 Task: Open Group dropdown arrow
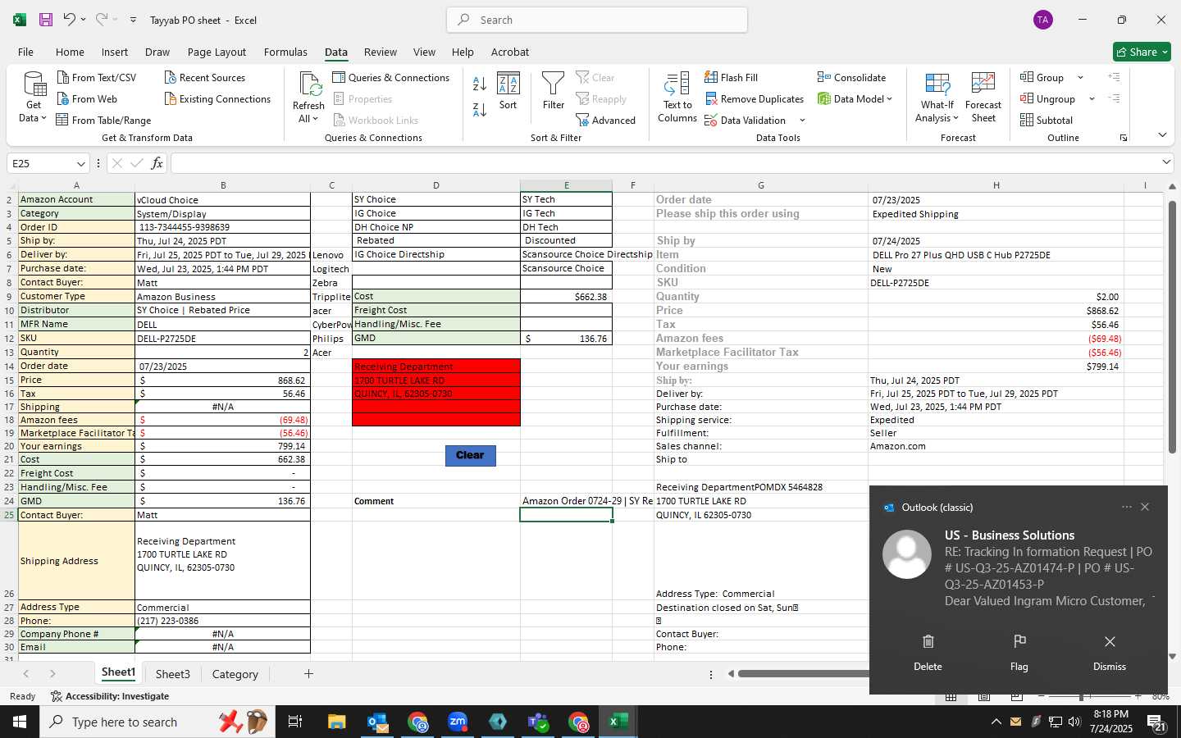pyautogui.click(x=1080, y=78)
